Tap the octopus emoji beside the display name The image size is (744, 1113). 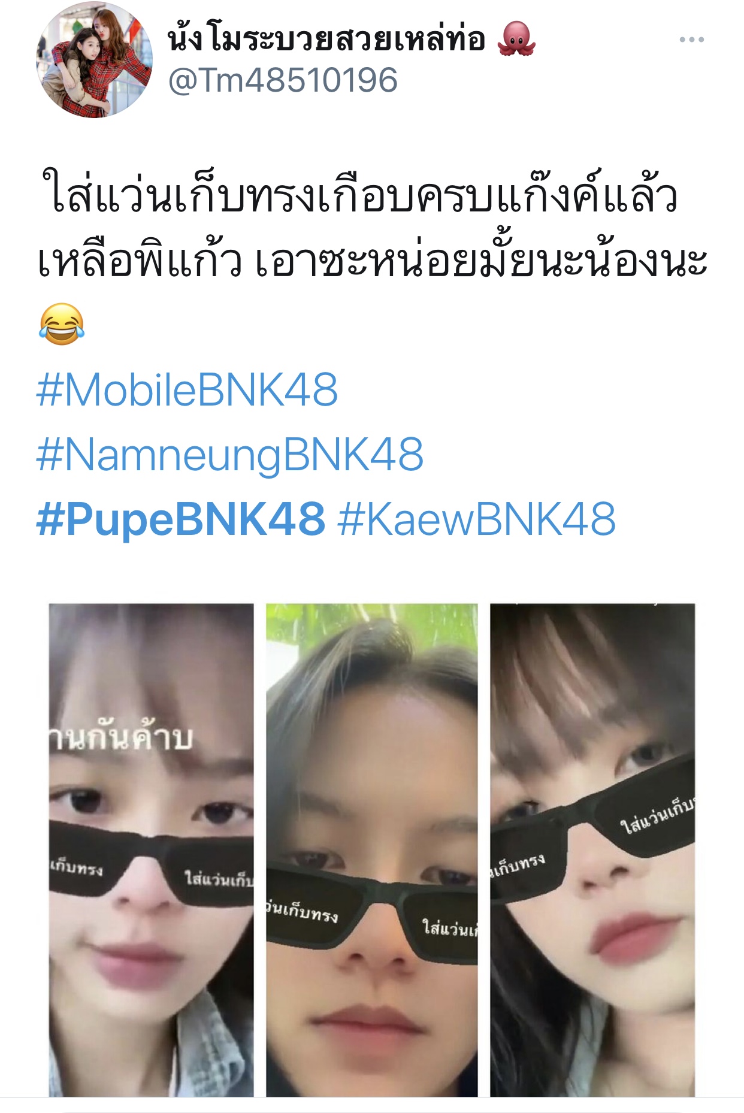click(516, 40)
